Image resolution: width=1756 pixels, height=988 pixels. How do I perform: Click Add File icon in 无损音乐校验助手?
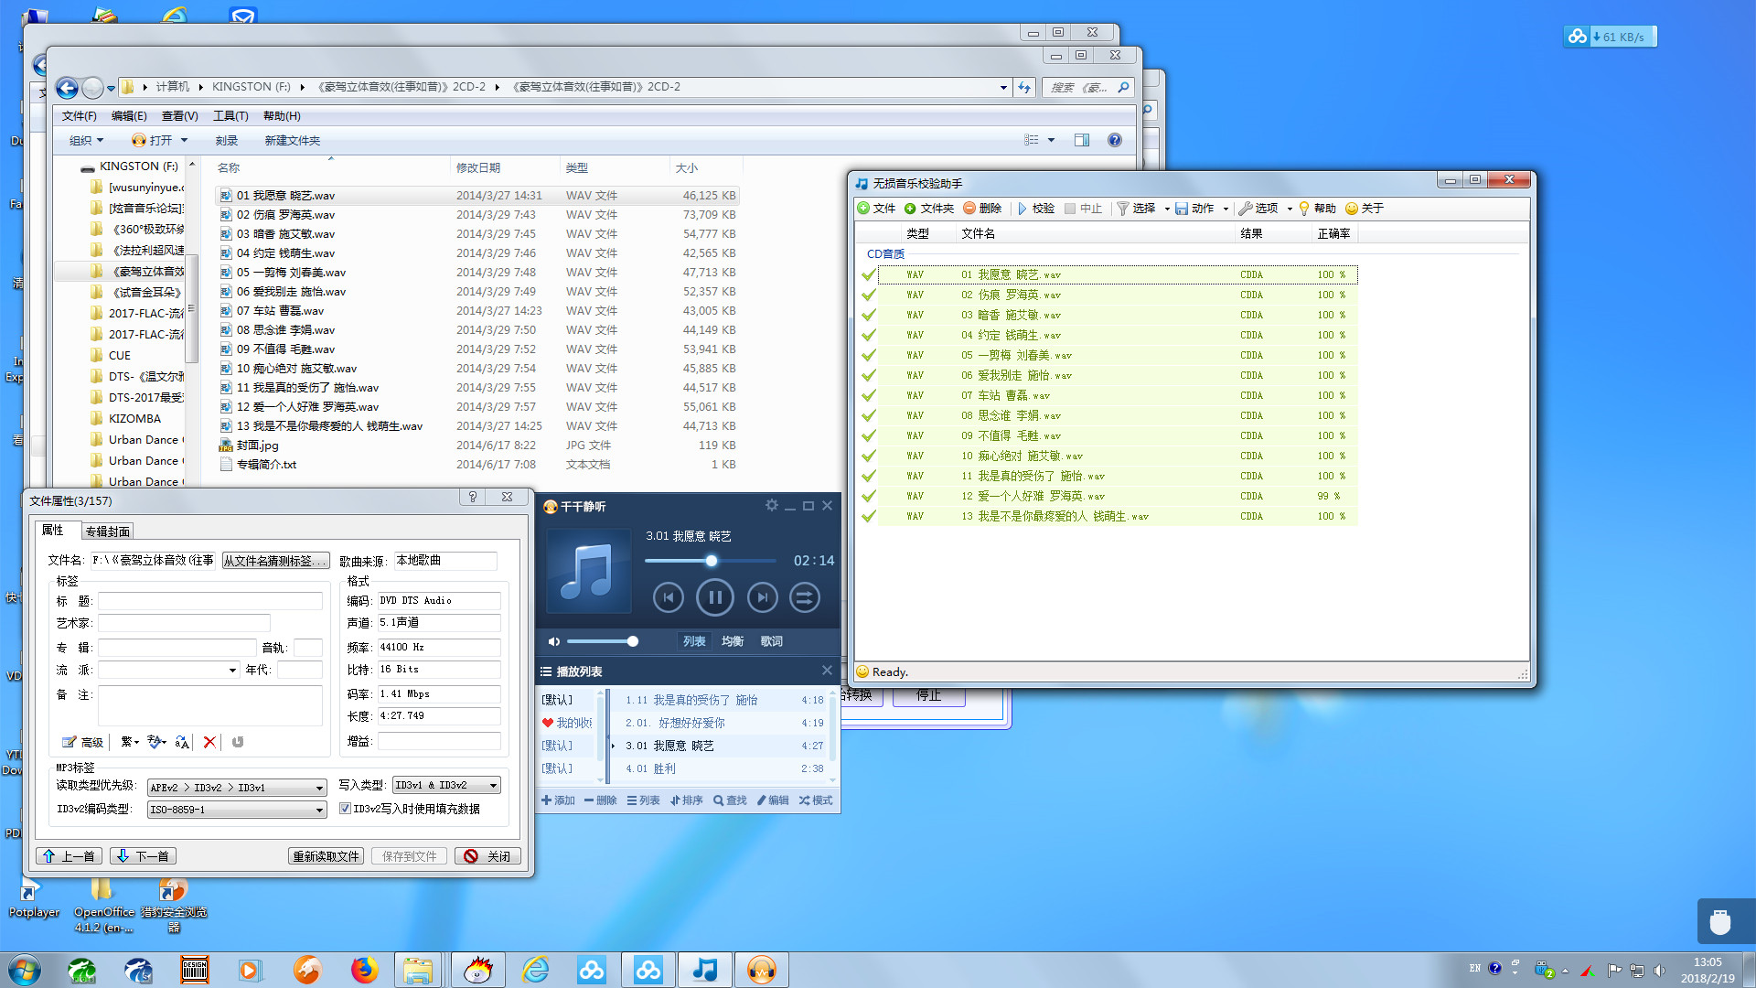pos(863,209)
